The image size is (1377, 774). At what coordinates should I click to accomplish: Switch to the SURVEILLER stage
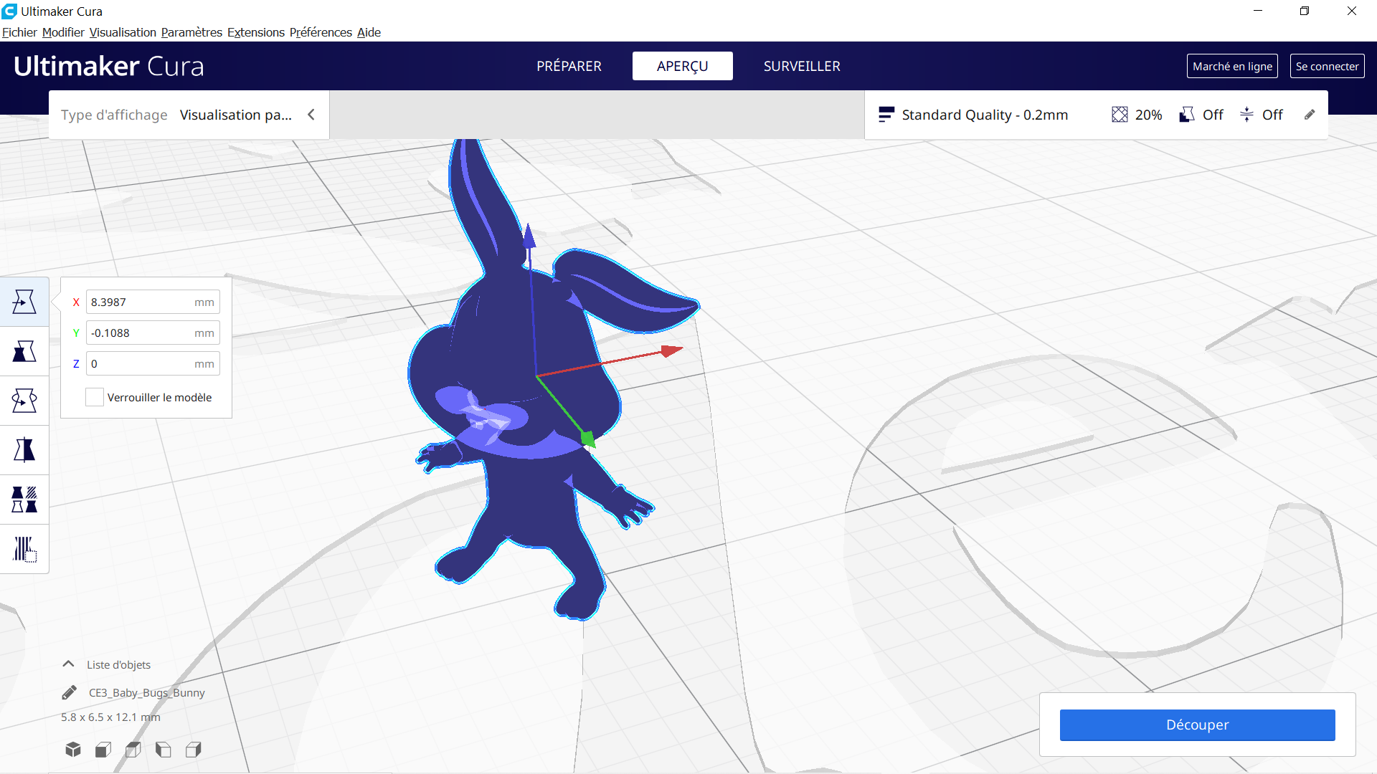tap(802, 66)
